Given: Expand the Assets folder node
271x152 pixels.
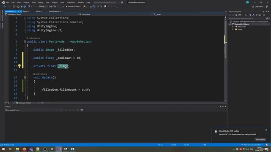Looking at the screenshot, I should [232, 29].
